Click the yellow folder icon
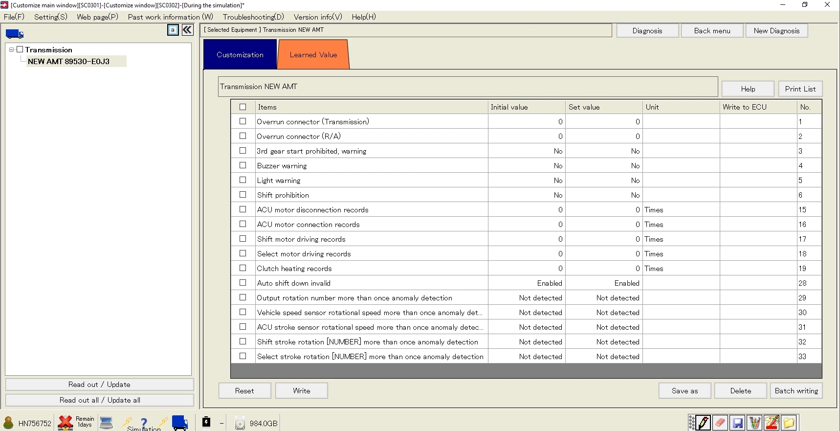The image size is (840, 431). [789, 423]
